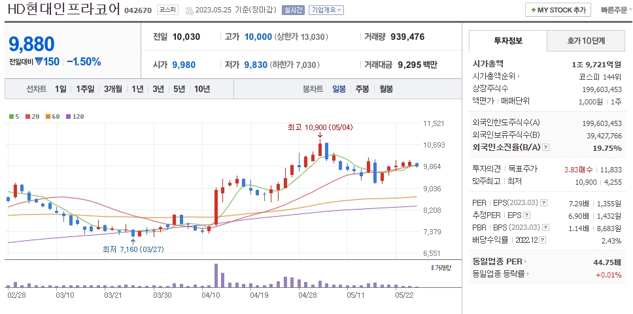Switch to the 투자정보 tab
The width and height of the screenshot is (633, 314).
pos(508,40)
